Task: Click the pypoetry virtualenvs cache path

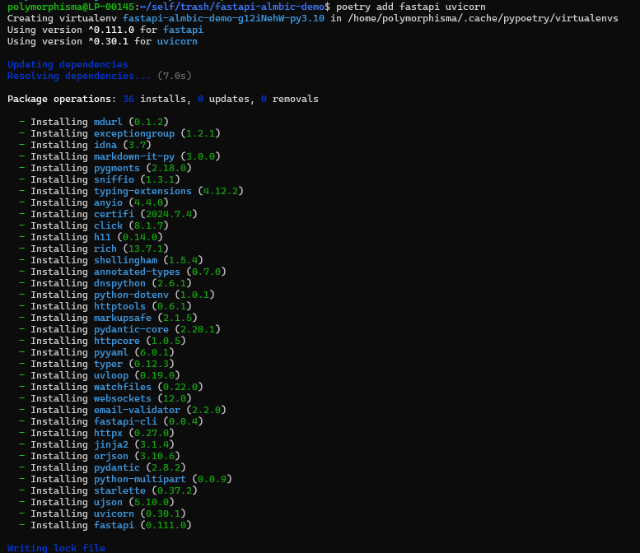Action: point(485,18)
